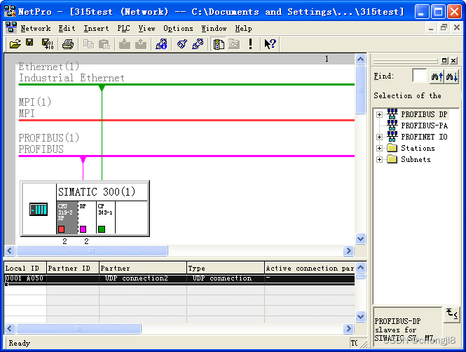Select the PROFIBUS(1) subnet line
This screenshot has height=352, width=466.
point(186,156)
